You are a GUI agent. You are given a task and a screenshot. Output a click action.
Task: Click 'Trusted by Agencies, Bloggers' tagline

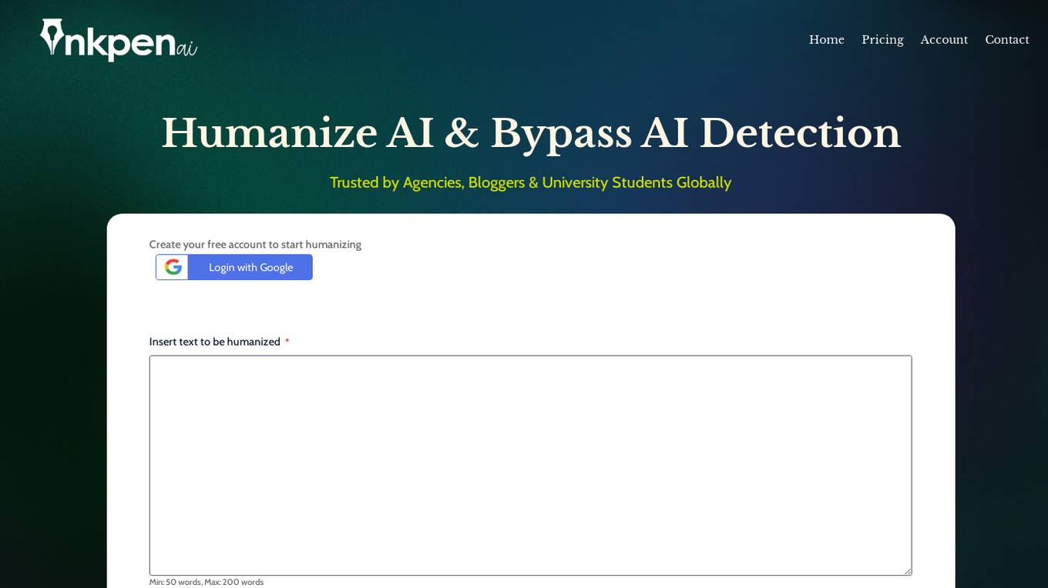tap(530, 182)
